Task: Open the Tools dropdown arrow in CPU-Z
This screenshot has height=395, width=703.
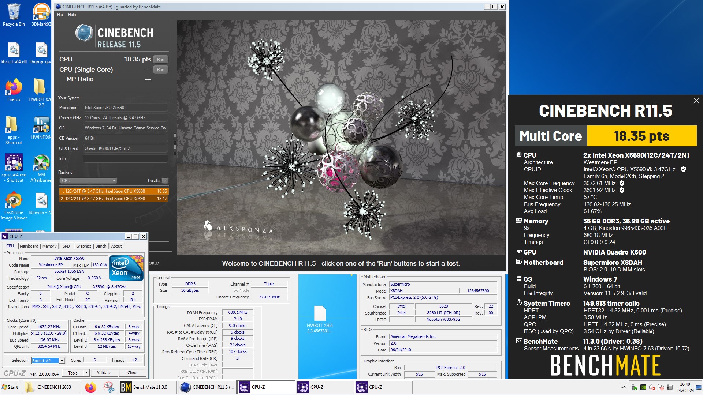Action: point(86,373)
